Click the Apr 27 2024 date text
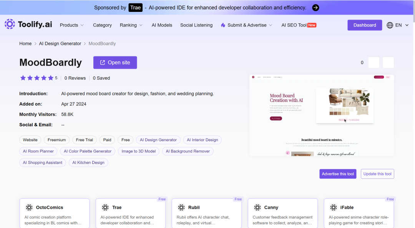The width and height of the screenshot is (415, 228). (74, 104)
